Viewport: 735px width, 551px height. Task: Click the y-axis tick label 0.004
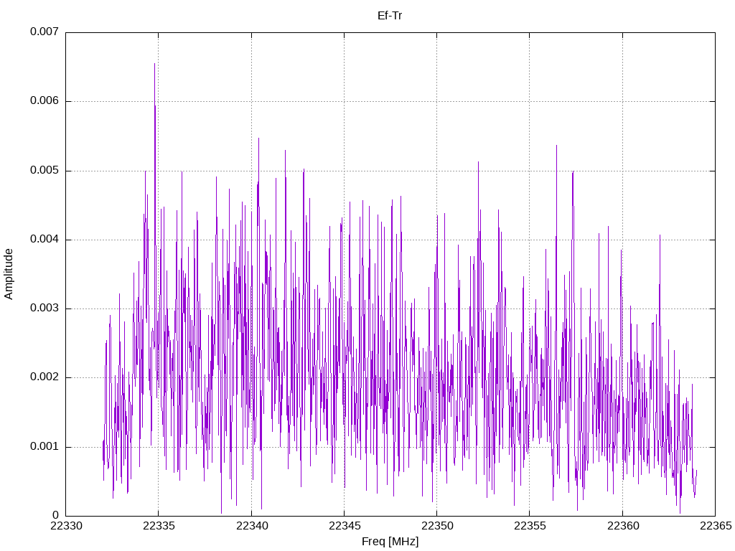[x=45, y=240]
